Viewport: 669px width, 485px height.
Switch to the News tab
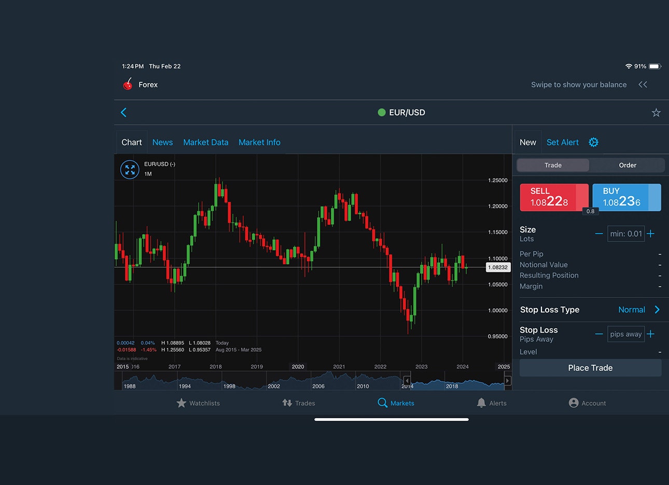click(162, 142)
